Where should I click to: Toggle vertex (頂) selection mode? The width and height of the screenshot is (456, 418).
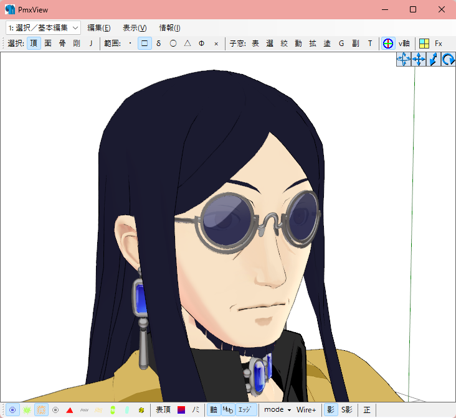[34, 44]
